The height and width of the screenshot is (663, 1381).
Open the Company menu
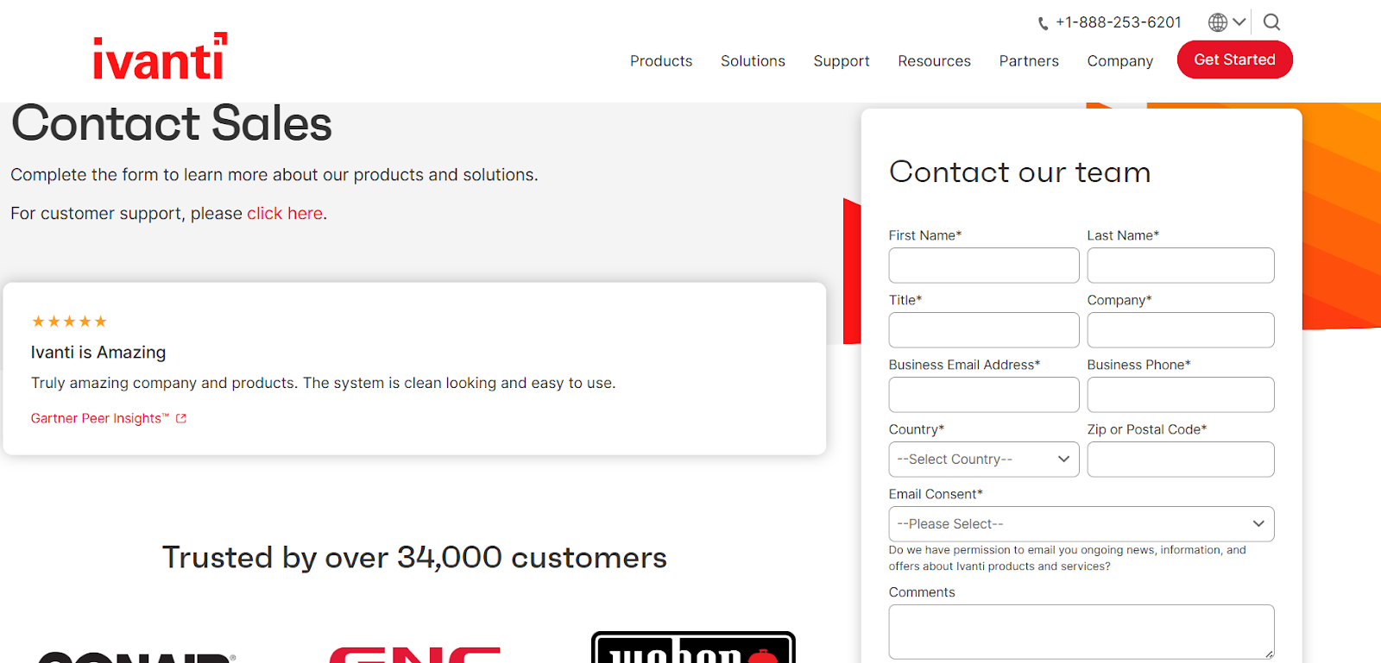coord(1120,61)
